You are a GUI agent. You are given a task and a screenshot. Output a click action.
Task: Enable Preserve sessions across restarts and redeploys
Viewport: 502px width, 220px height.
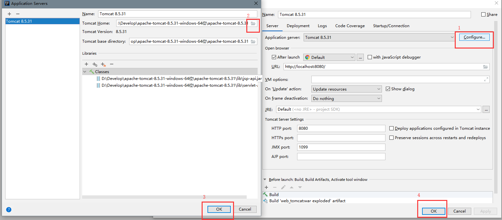point(392,138)
